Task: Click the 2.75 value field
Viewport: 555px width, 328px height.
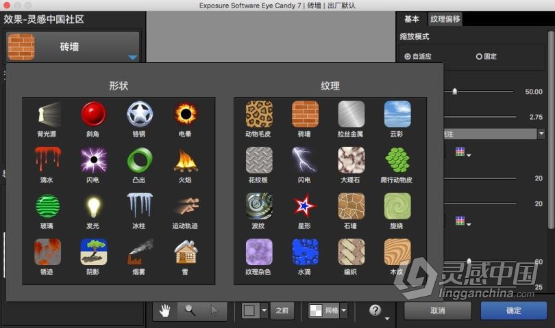Action: coord(536,117)
